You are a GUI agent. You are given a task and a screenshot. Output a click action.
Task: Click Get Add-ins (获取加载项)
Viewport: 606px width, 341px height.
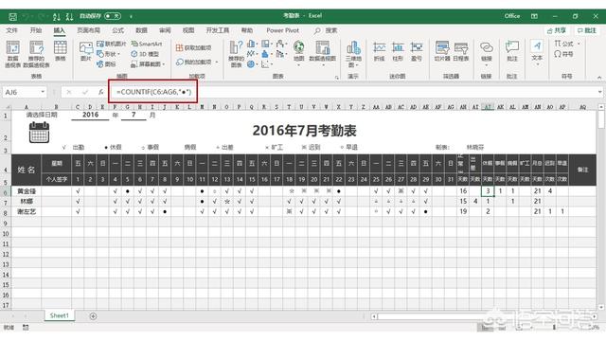pos(193,47)
